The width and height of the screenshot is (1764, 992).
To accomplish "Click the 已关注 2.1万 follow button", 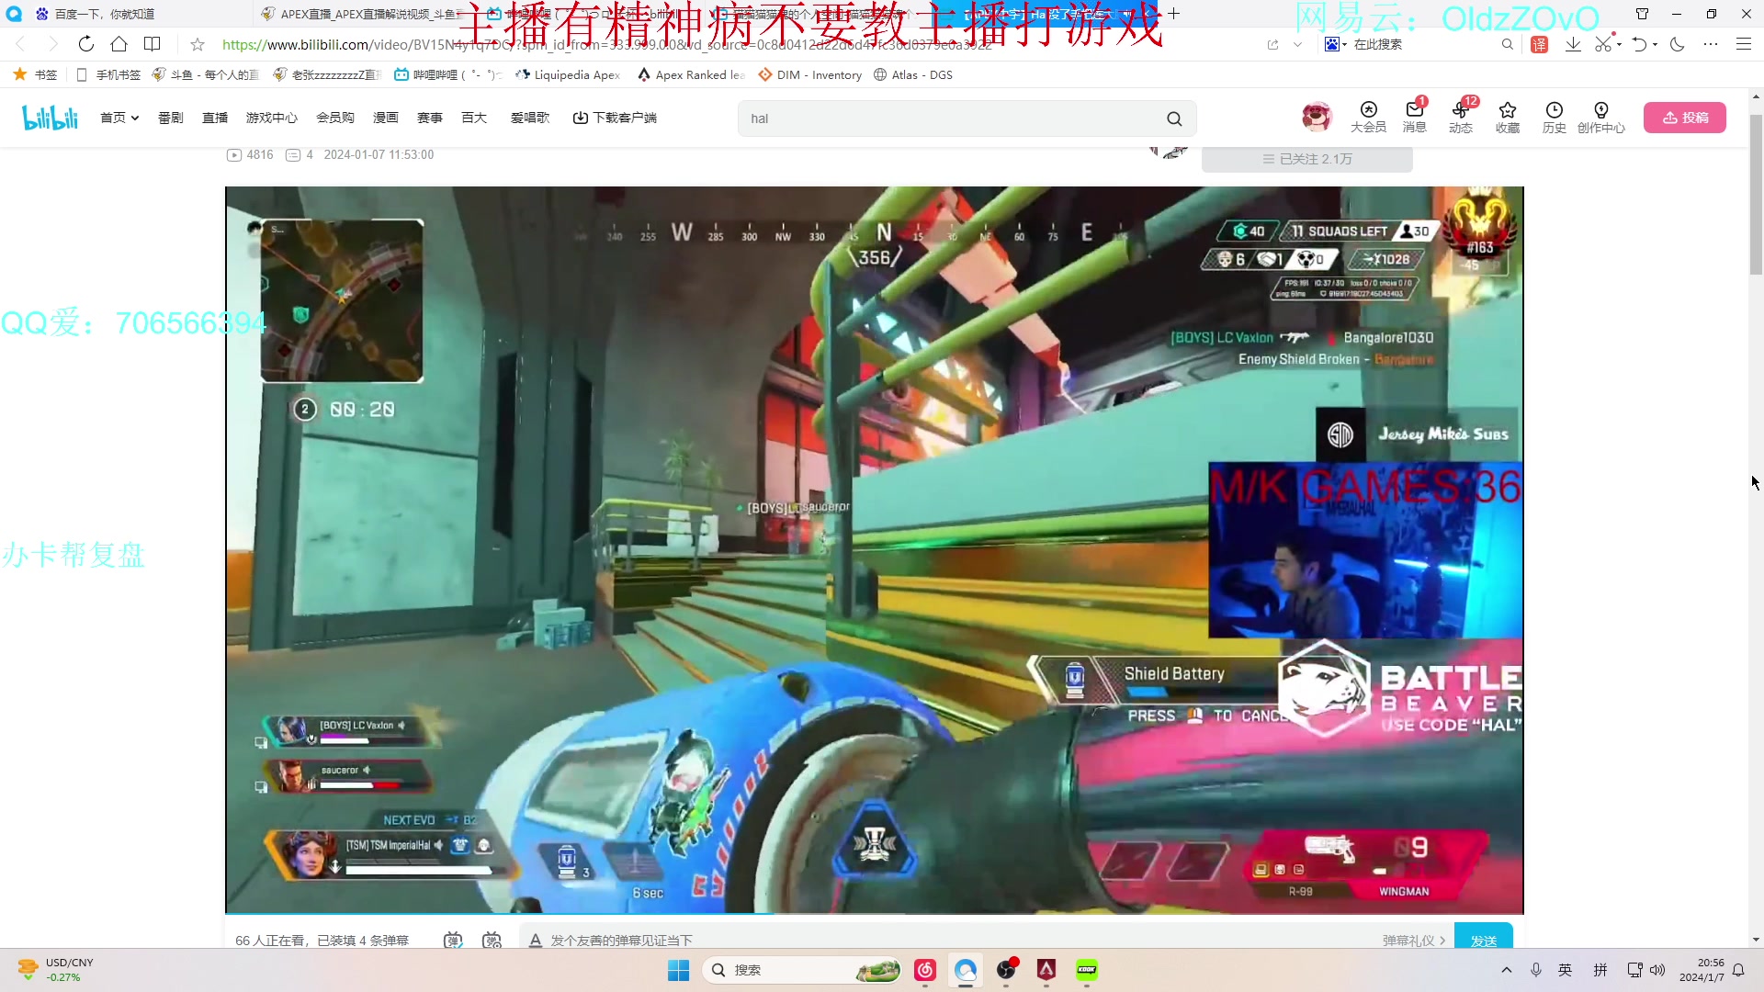I will pyautogui.click(x=1307, y=159).
